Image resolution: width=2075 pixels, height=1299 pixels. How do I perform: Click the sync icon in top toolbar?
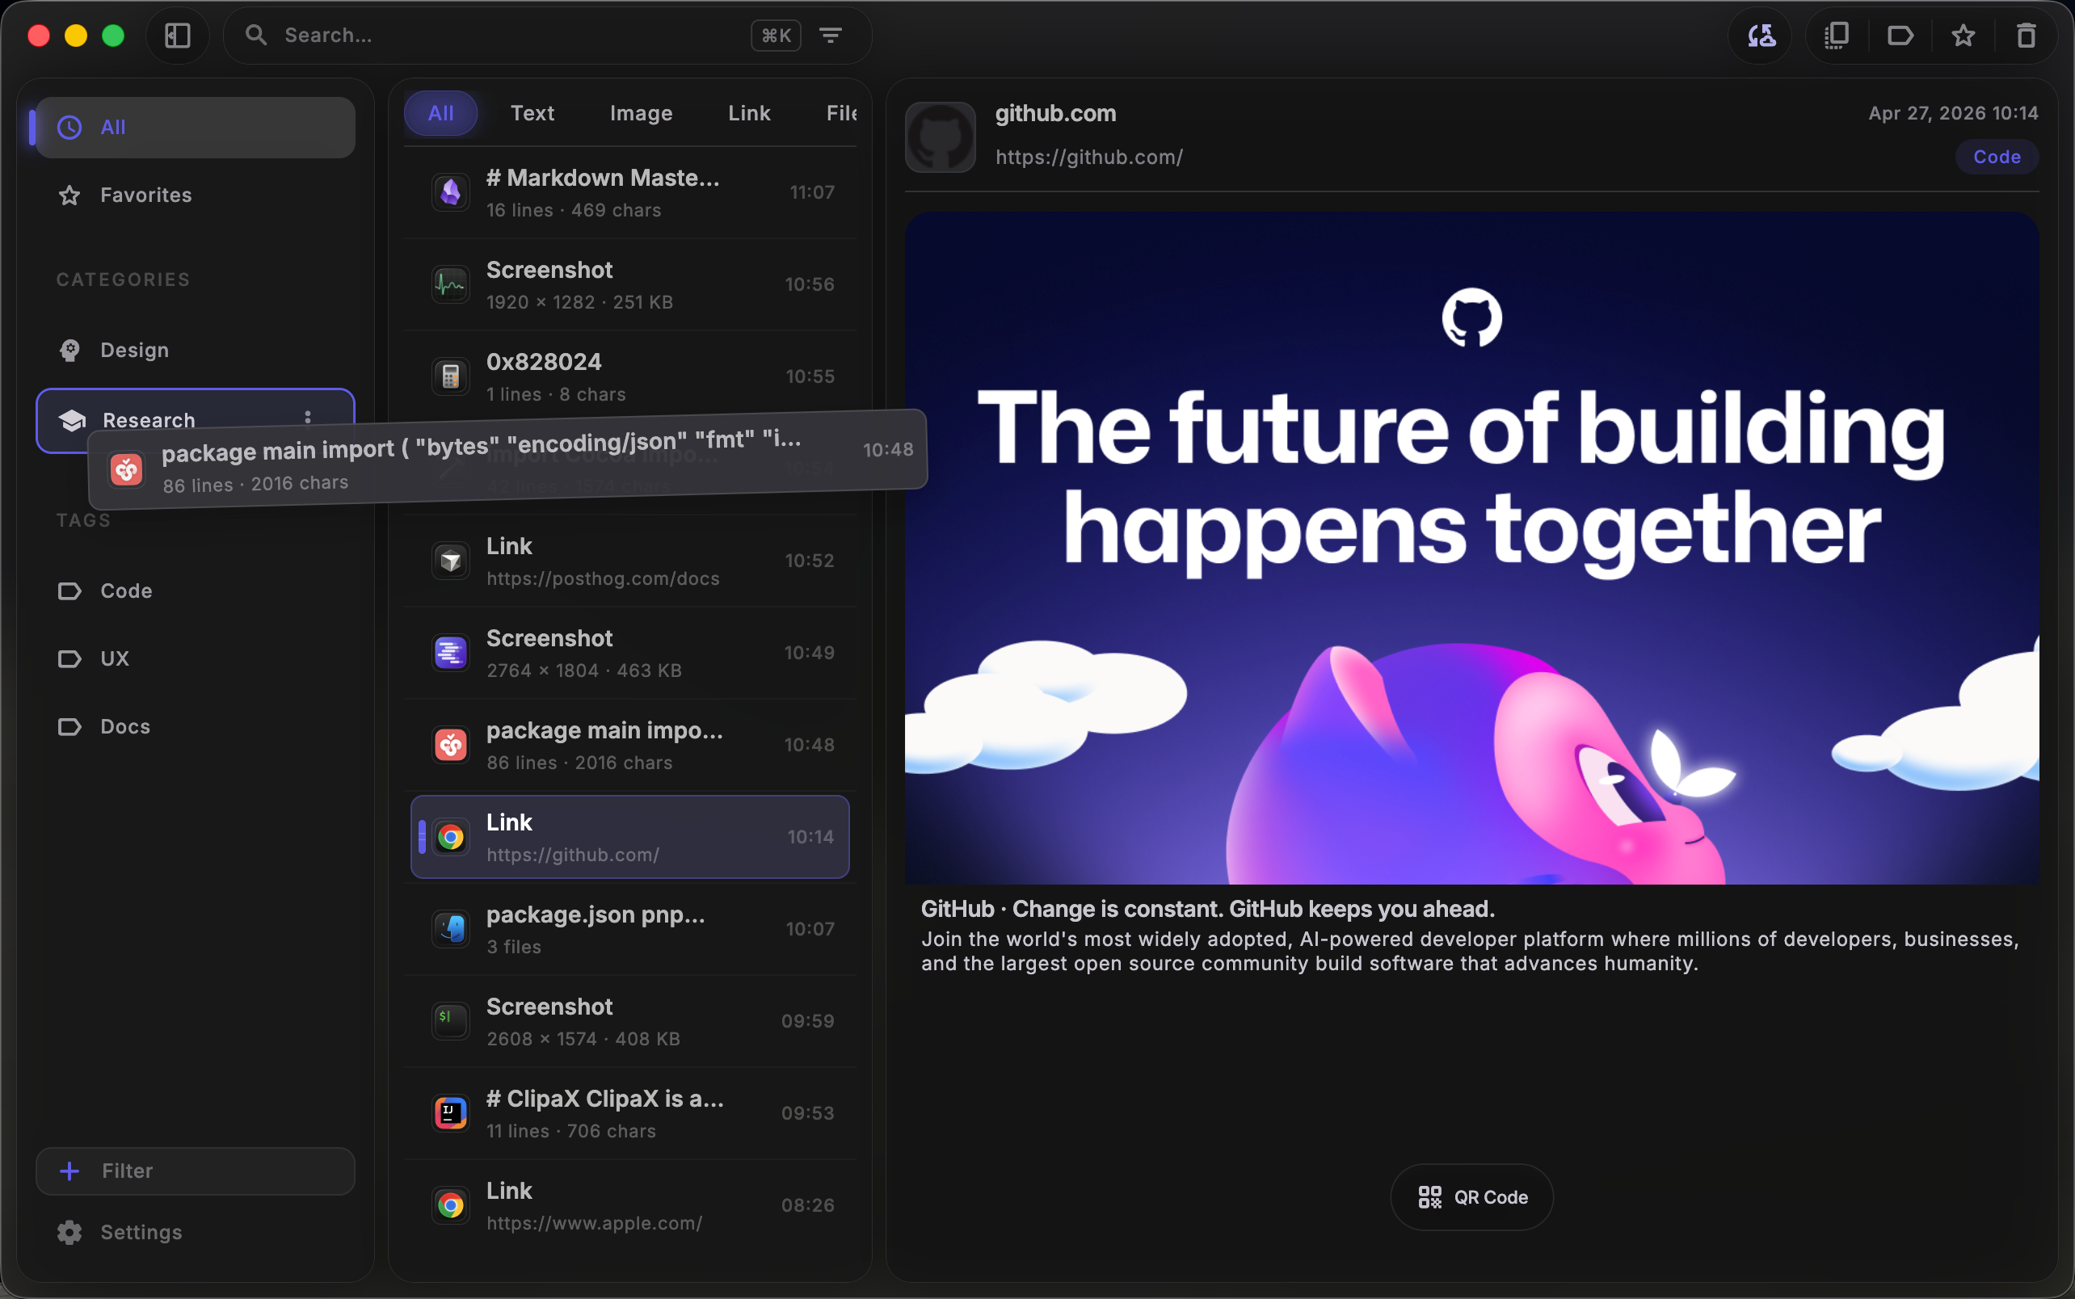(x=1761, y=36)
